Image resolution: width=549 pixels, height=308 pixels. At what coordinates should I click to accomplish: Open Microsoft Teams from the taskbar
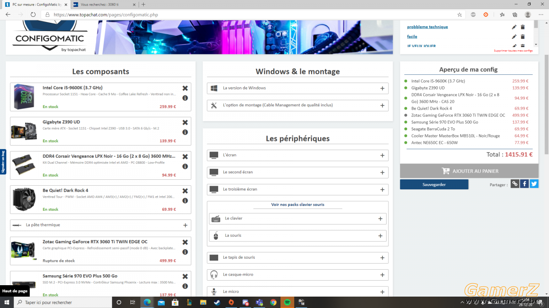[x=259, y=302]
